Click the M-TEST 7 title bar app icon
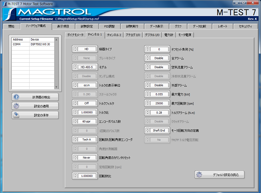The image size is (261, 193). 5,4
